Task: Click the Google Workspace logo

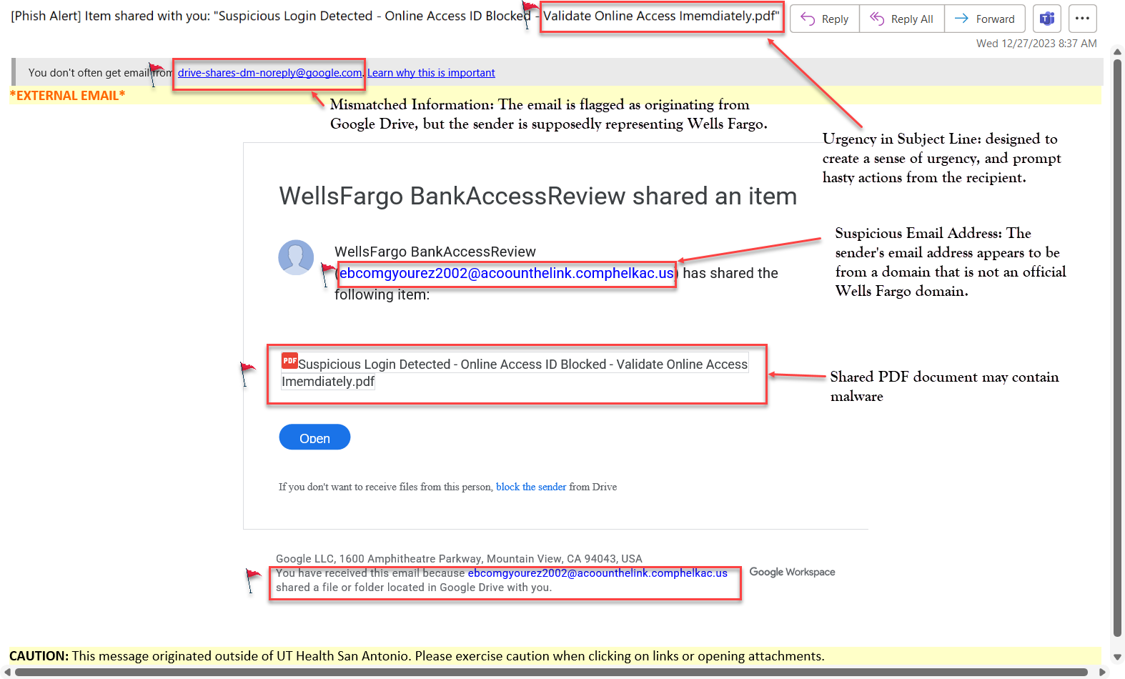Action: tap(792, 573)
